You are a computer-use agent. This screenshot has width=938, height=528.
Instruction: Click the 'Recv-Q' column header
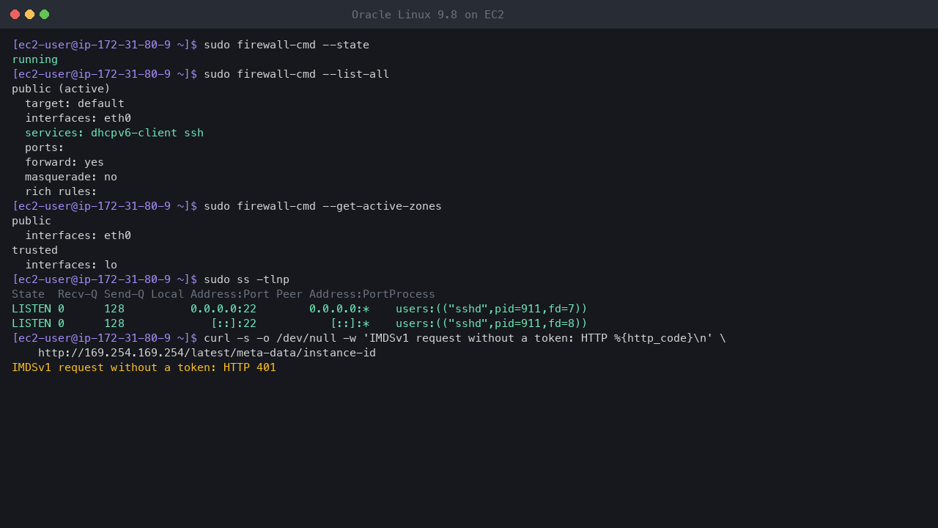pyautogui.click(x=78, y=294)
